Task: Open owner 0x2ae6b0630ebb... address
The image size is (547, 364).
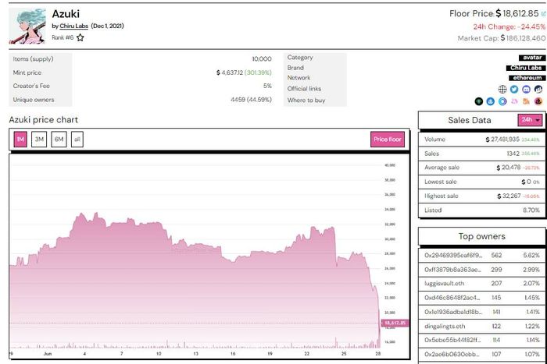Action: pos(452,354)
